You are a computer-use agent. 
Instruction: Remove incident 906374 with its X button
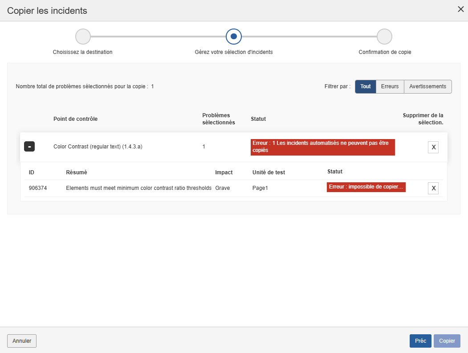(x=433, y=188)
